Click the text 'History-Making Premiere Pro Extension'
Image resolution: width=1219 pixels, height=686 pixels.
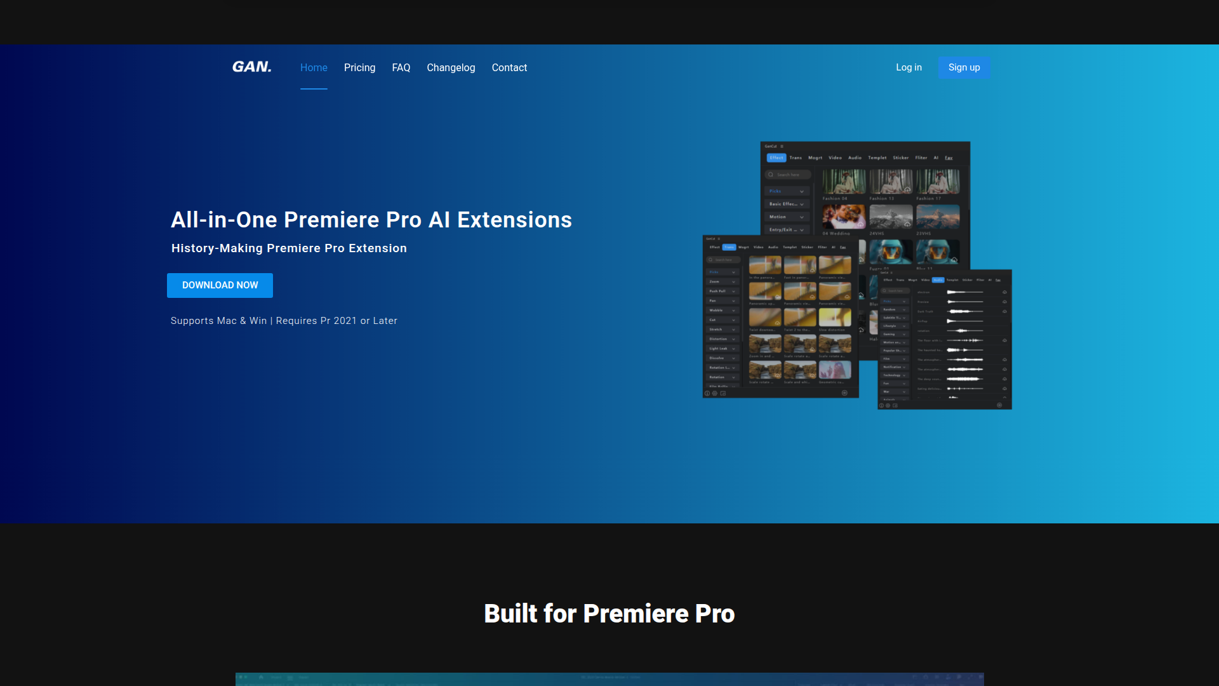tap(289, 248)
